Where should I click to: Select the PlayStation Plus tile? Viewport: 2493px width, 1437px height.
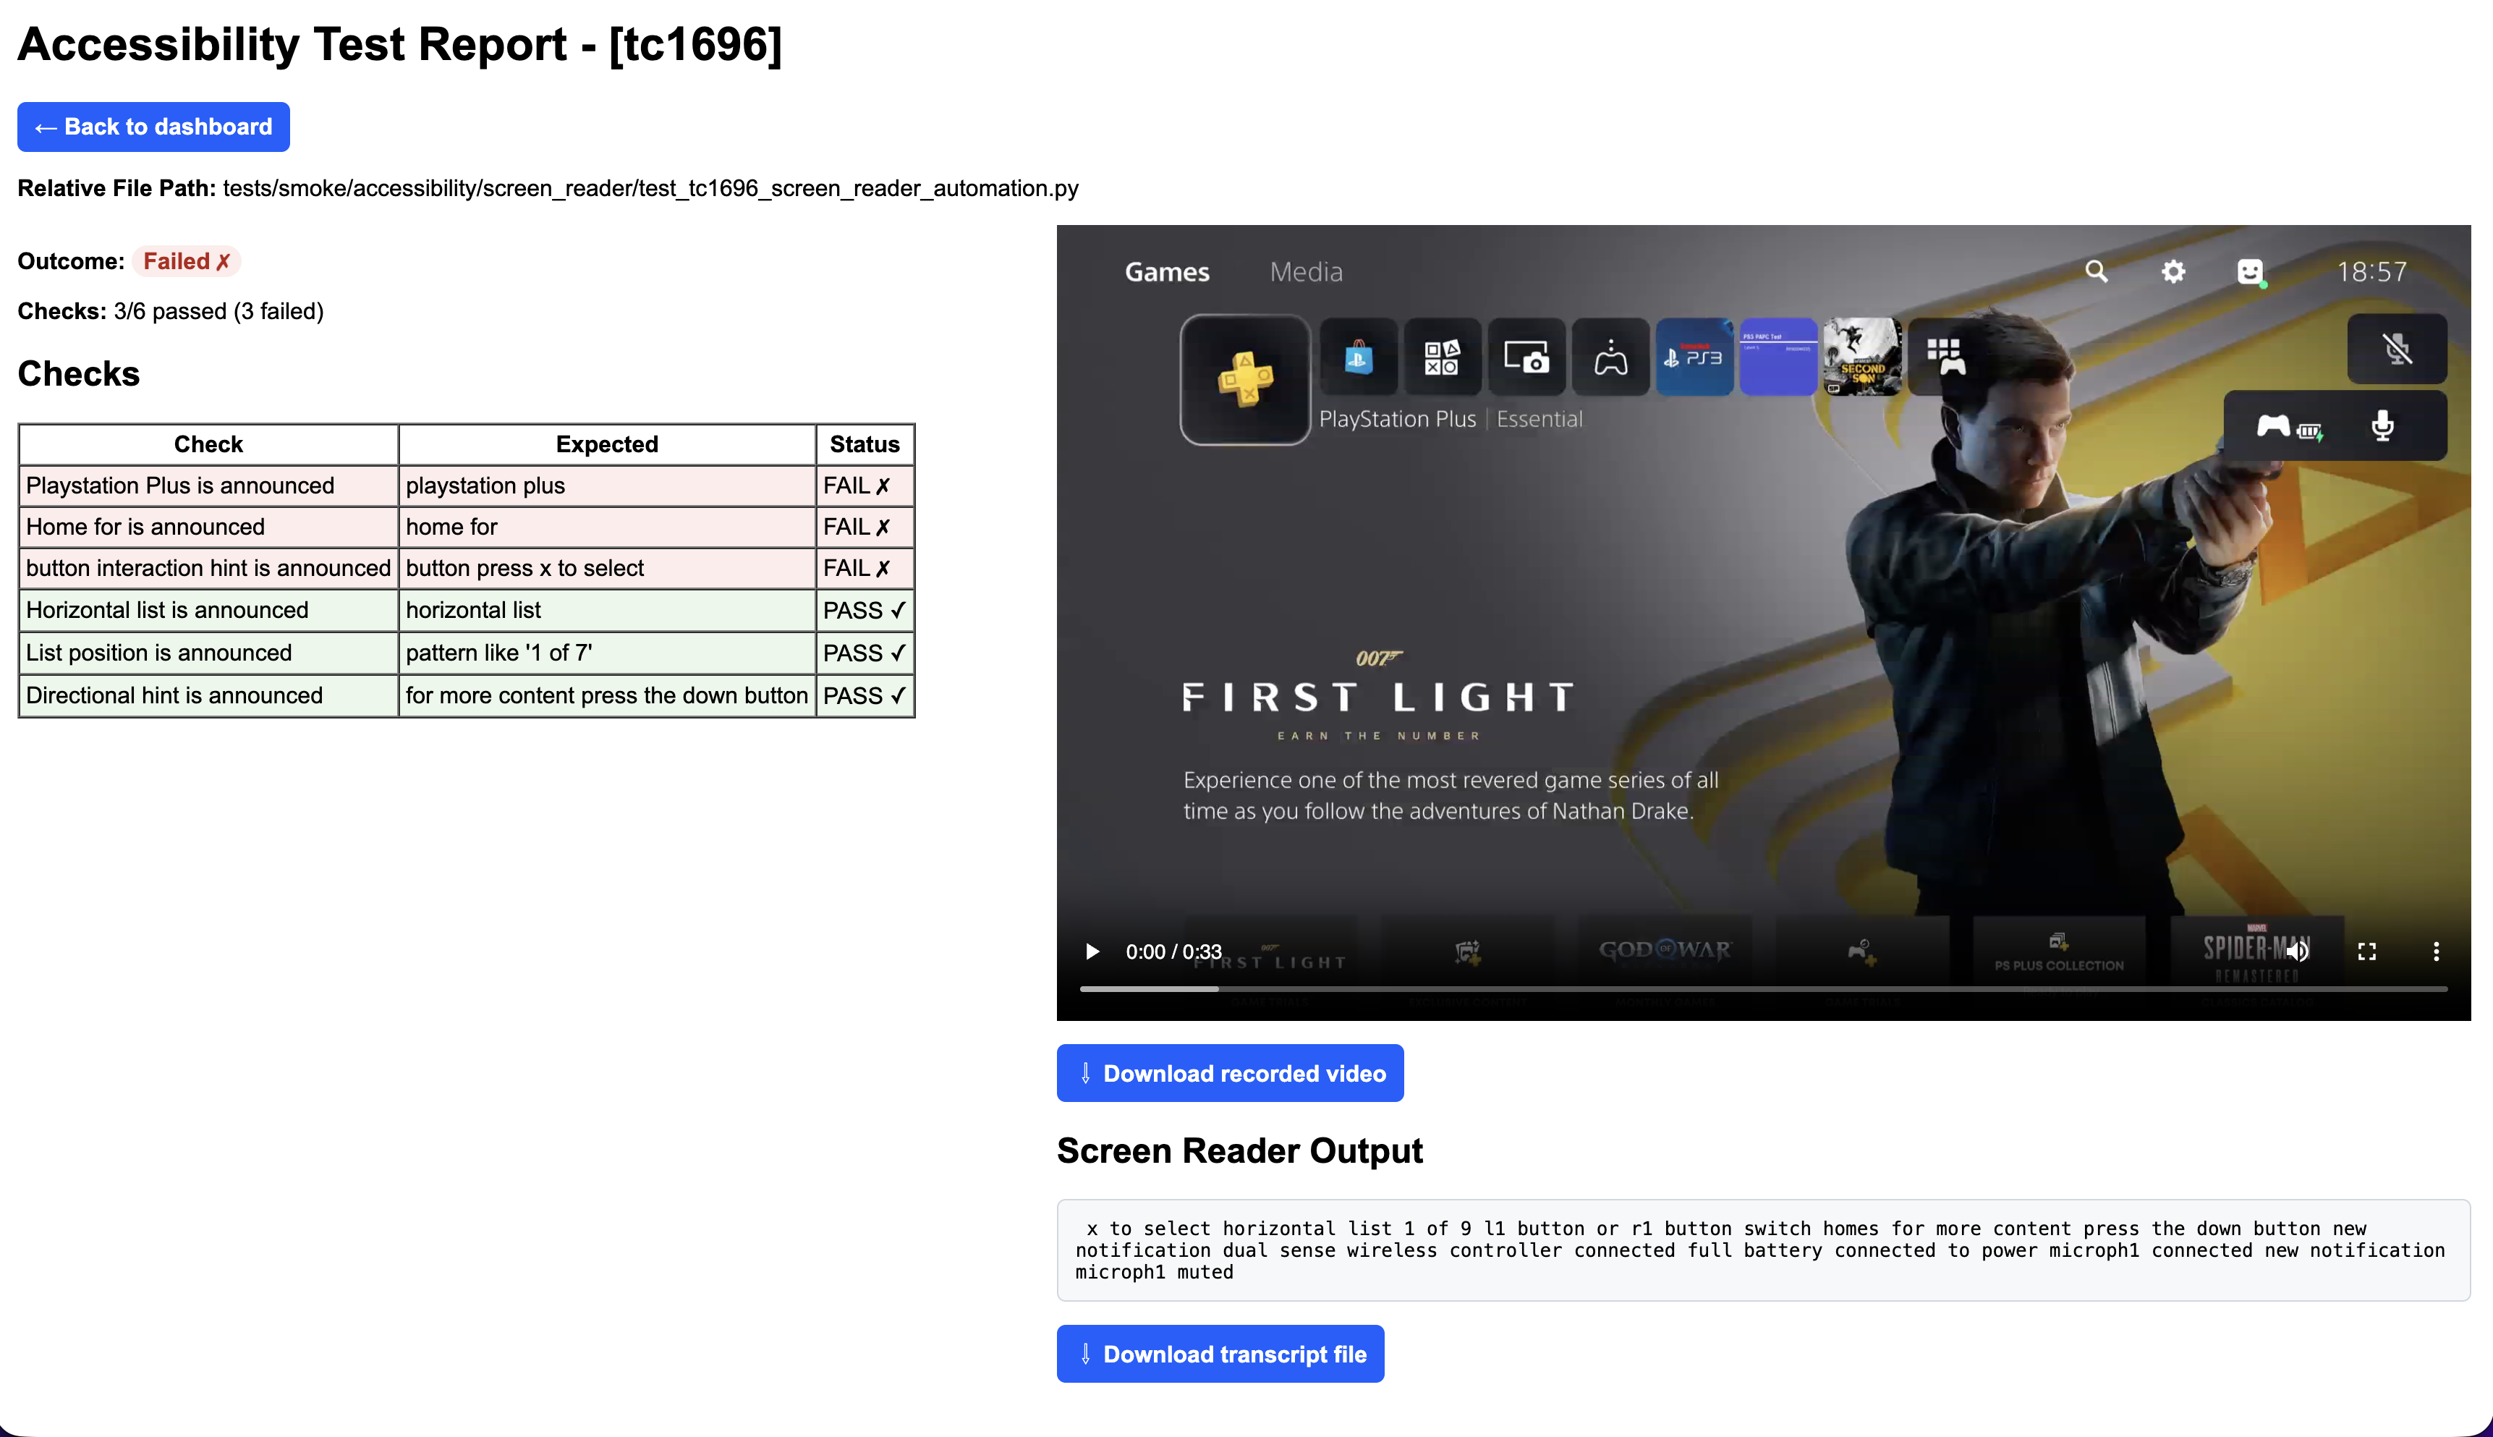point(1245,380)
